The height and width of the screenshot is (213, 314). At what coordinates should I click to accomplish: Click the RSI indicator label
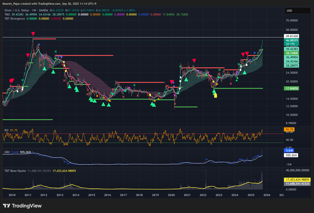pyautogui.click(x=6, y=130)
